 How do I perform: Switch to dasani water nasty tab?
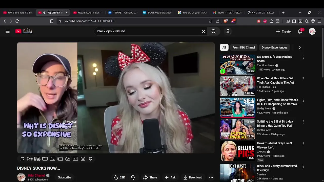tap(88, 13)
